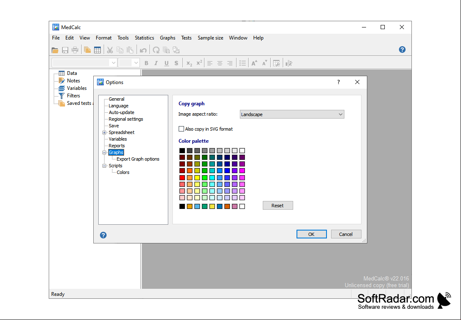This screenshot has height=320, width=461.
Task: Click the format spreadsheet icon
Action: (277, 63)
